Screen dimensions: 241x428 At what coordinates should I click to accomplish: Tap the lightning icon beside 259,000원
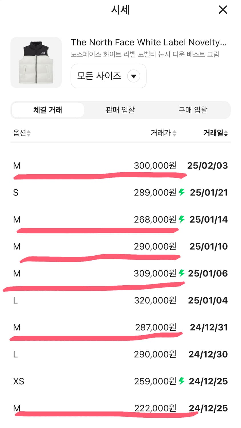coord(182,381)
